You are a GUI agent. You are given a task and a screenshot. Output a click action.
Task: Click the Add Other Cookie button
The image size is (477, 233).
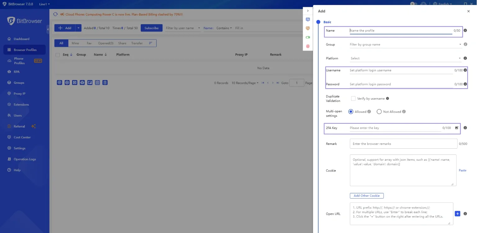point(367,196)
